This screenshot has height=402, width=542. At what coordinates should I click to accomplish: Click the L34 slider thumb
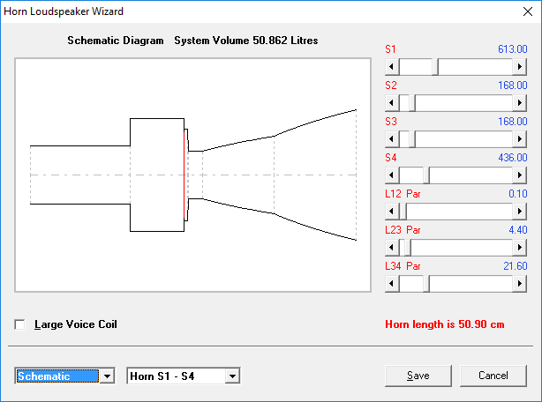pos(426,284)
